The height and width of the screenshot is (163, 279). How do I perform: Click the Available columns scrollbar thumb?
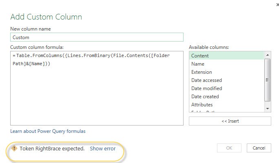click(268, 80)
